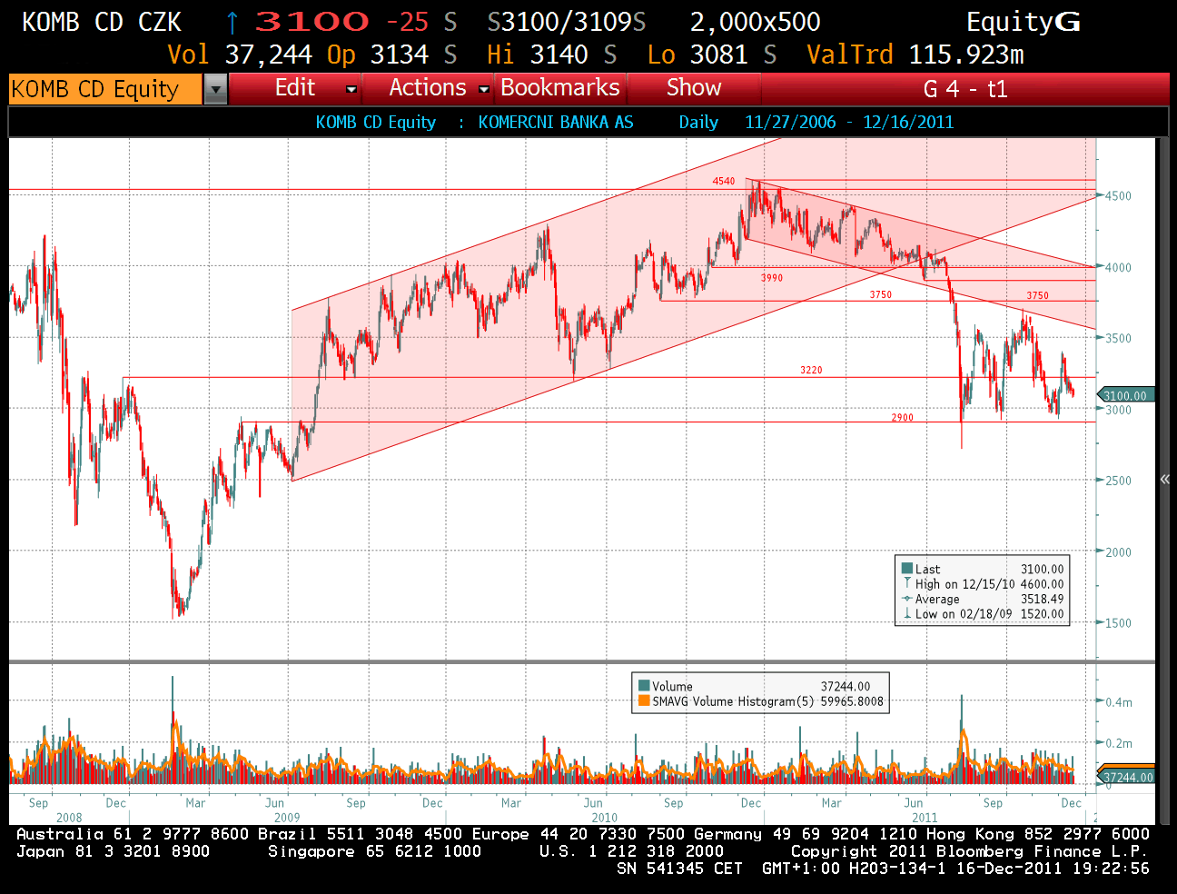The height and width of the screenshot is (894, 1177).
Task: Click the High on 12/15/10 legend icon
Action: (906, 583)
